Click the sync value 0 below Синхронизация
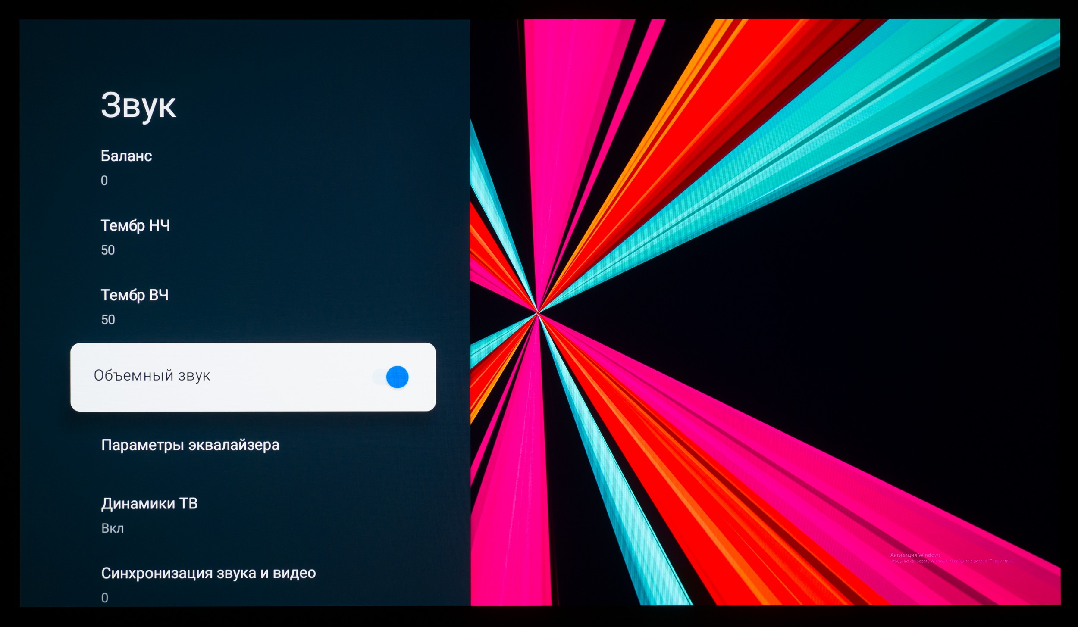This screenshot has width=1078, height=627. pyautogui.click(x=105, y=598)
